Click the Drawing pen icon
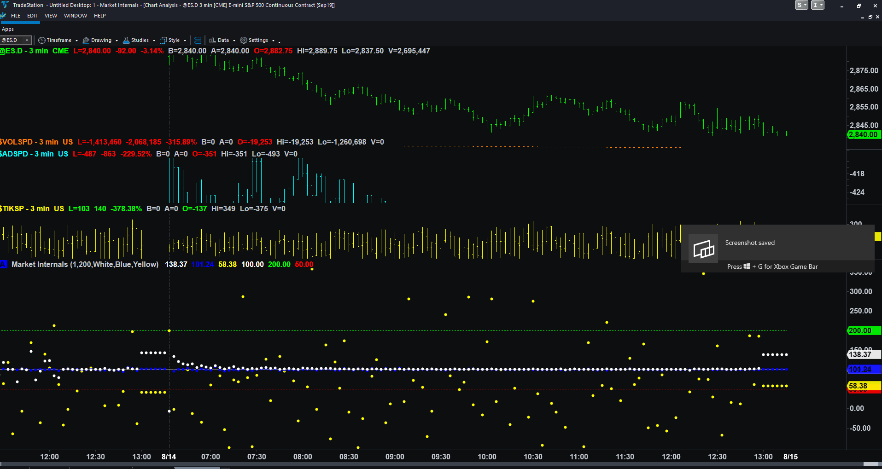882x469 pixels. coord(86,41)
